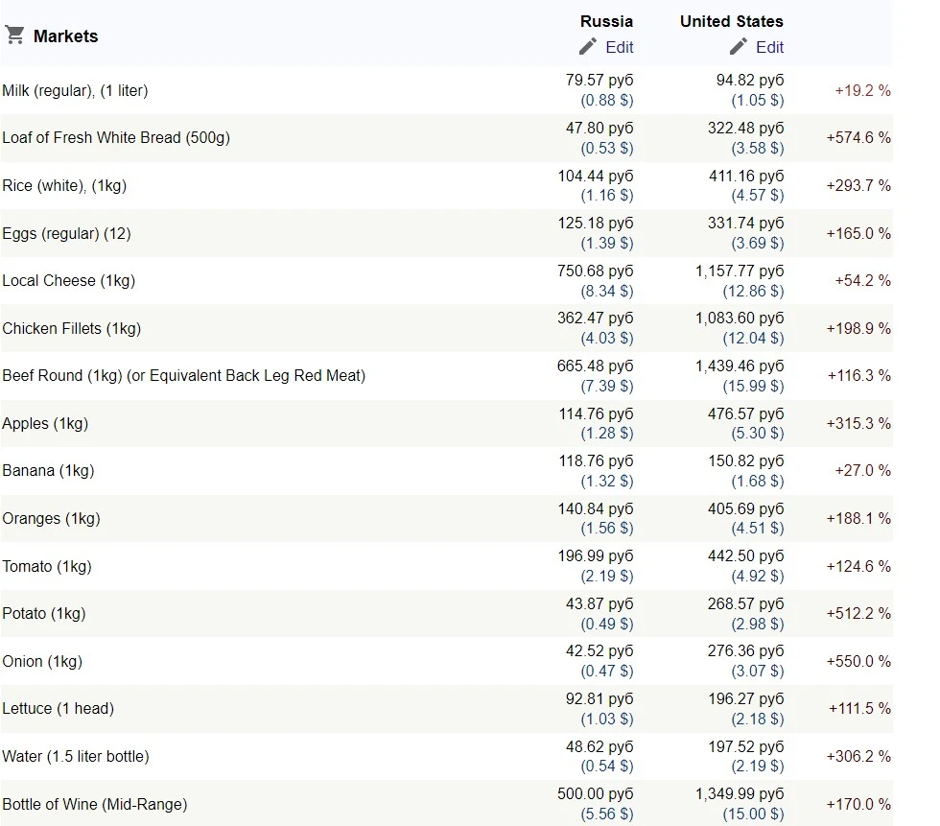Select the Potato (1kg) label
Screen dimensions: 940x826
44,614
